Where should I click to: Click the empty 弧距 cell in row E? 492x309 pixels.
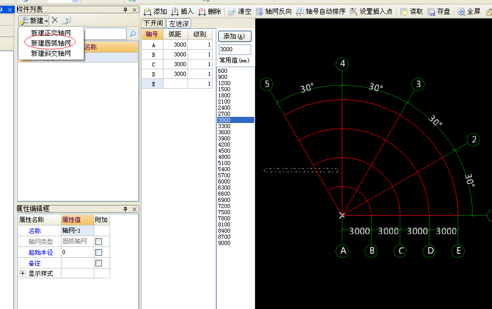tap(175, 84)
